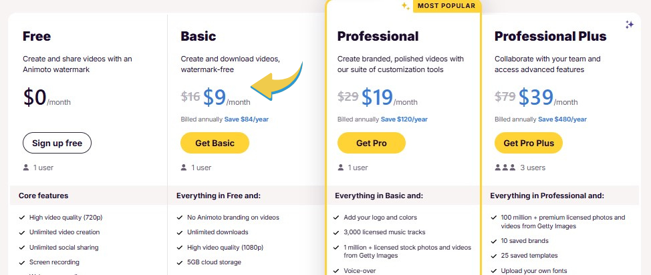Click the Most Popular badge
This screenshot has width=651, height=275.
(446, 6)
